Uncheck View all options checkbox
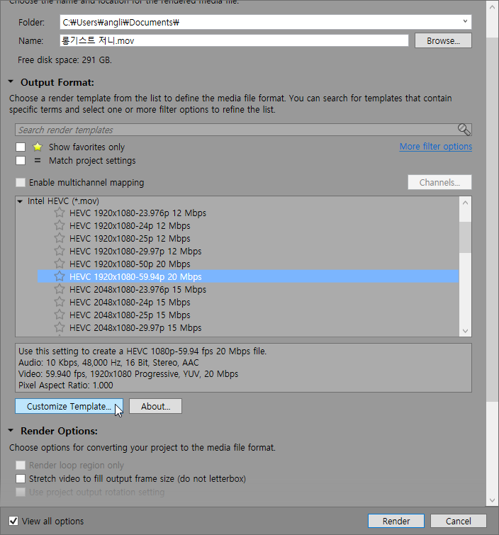This screenshot has height=535, width=499. point(13,521)
